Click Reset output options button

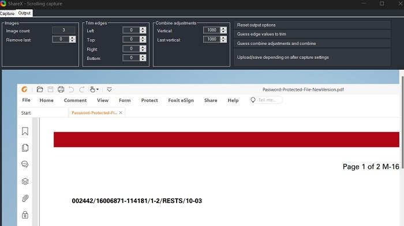pos(312,25)
